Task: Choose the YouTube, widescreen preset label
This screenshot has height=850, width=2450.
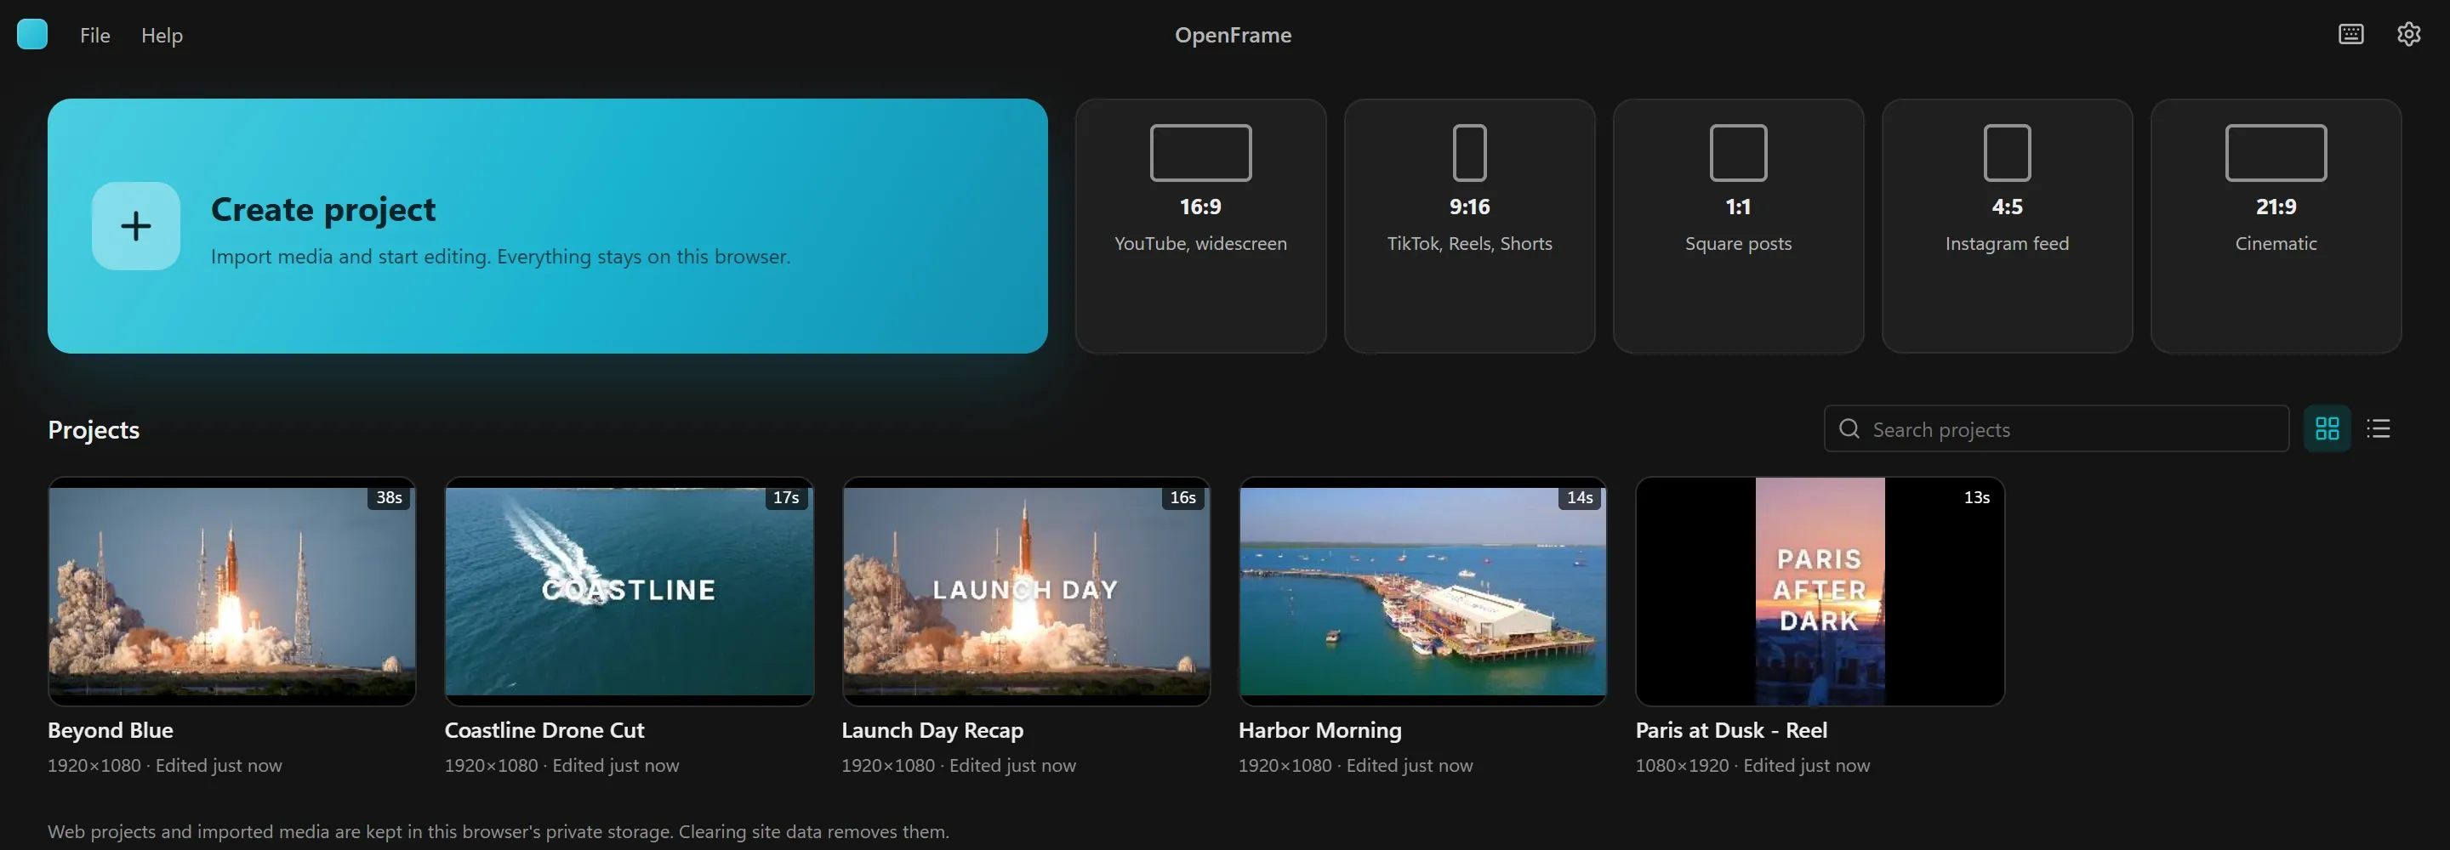Action: tap(1200, 243)
